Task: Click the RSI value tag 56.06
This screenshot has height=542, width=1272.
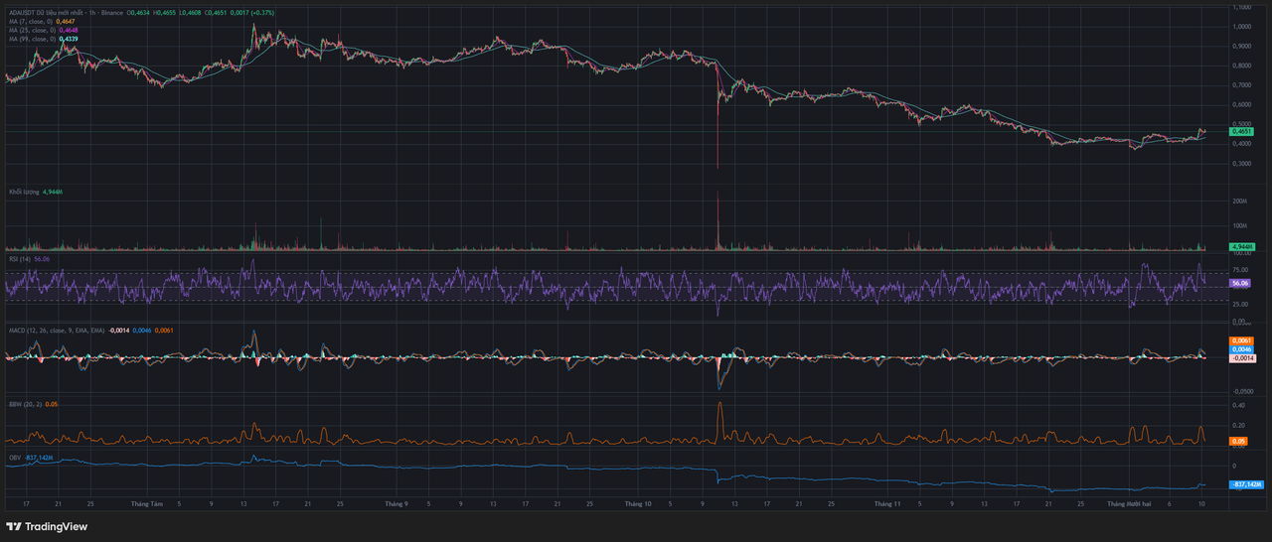Action: [1239, 283]
